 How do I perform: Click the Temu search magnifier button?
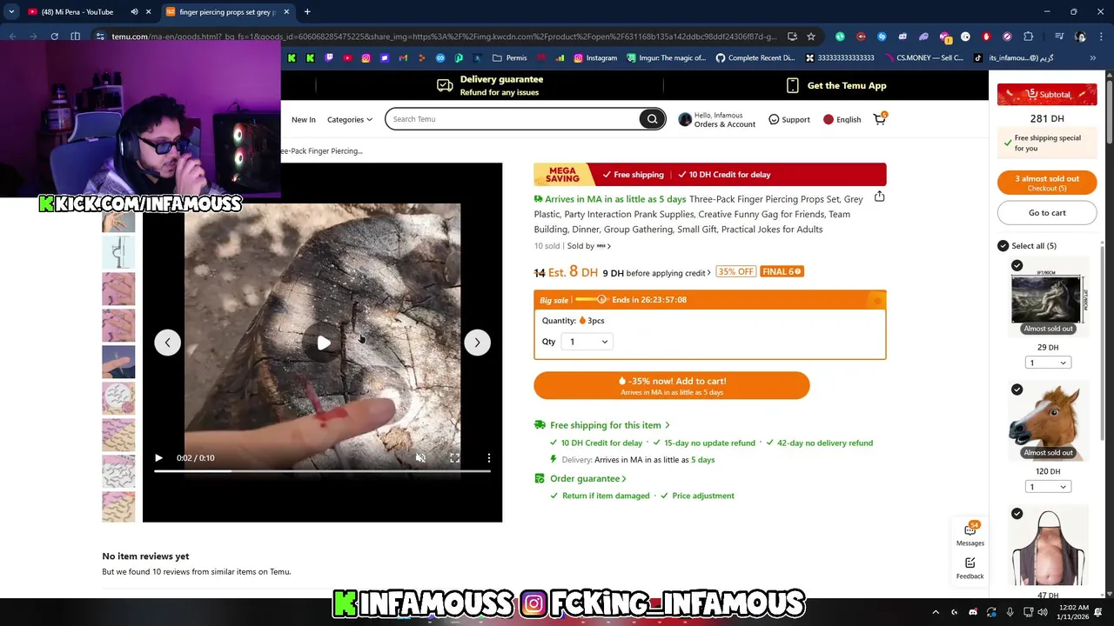click(652, 119)
